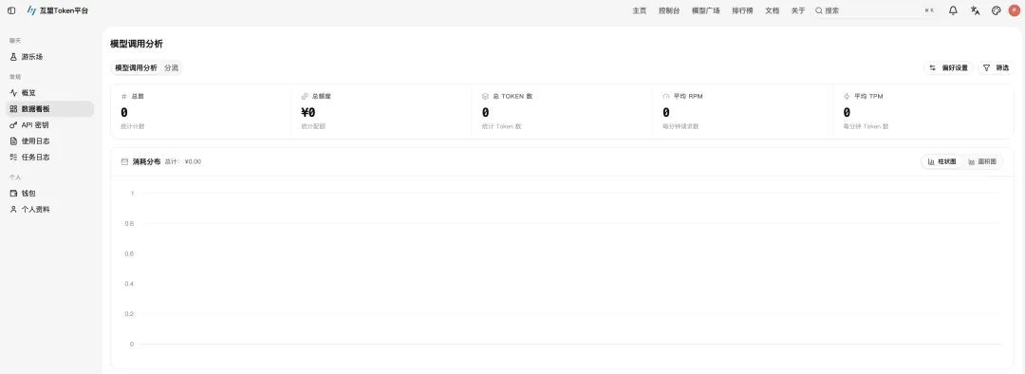The width and height of the screenshot is (1025, 374).
Task: Click the 个人 sidebar section header
Action: click(x=15, y=178)
